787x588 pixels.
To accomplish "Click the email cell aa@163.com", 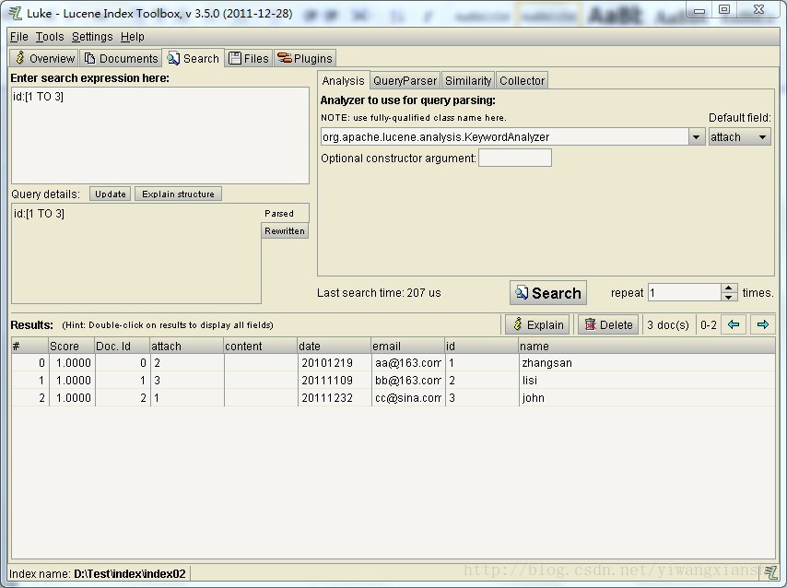I will (407, 362).
